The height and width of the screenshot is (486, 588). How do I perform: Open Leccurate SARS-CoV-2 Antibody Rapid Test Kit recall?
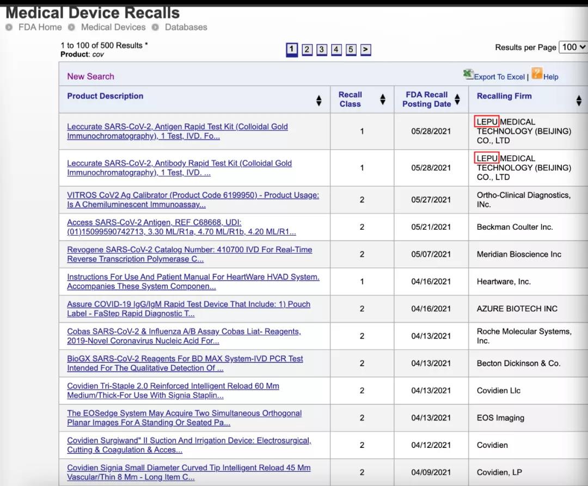179,168
